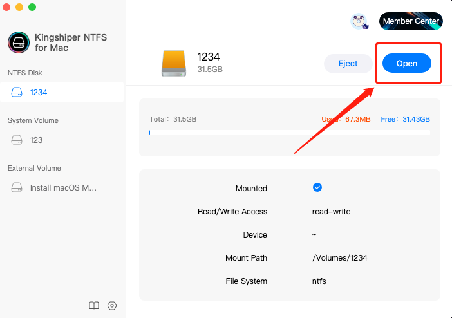Open settings via the hexagon gear icon
This screenshot has height=318, width=452.
click(x=112, y=306)
